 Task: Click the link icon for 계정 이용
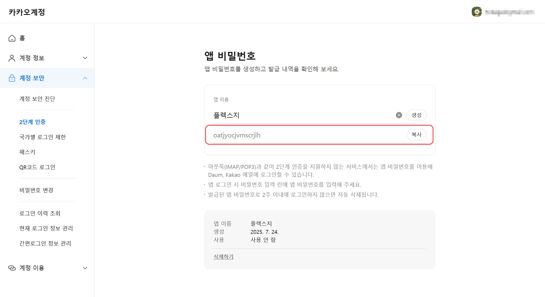coord(12,268)
